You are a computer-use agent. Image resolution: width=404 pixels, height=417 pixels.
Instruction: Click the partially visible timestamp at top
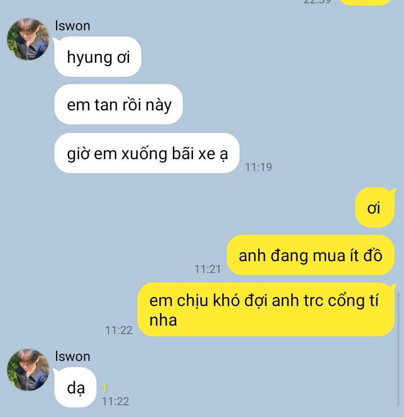coord(317,2)
